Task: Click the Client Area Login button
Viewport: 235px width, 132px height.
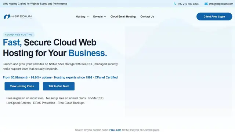Action: pos(214,16)
